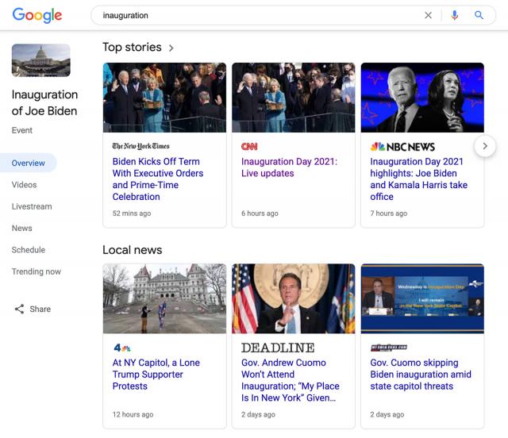
Task: Click the magnifying glass search icon
Action: click(x=479, y=15)
